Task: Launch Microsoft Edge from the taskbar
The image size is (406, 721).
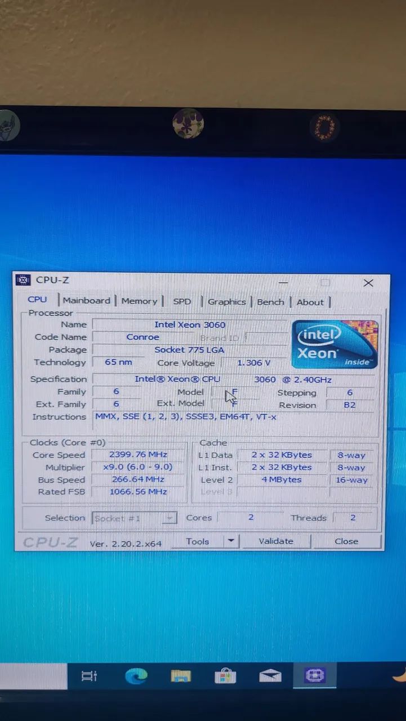Action: click(x=136, y=675)
